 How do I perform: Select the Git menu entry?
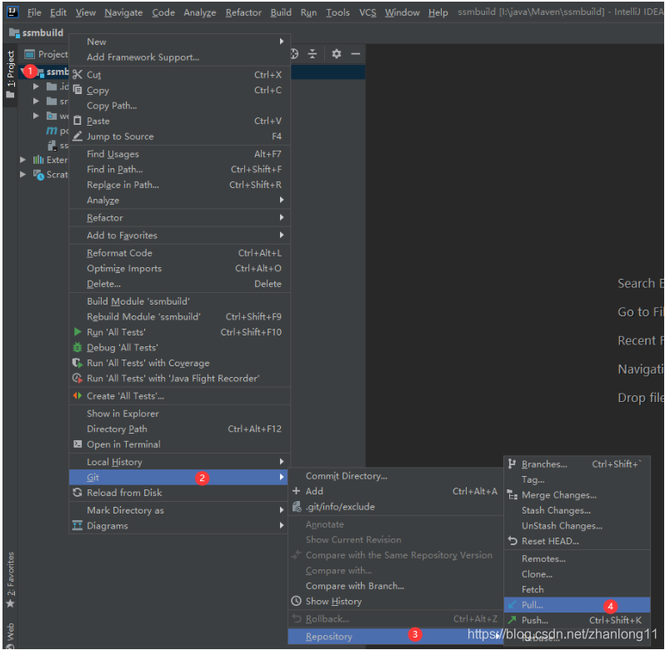pos(178,477)
